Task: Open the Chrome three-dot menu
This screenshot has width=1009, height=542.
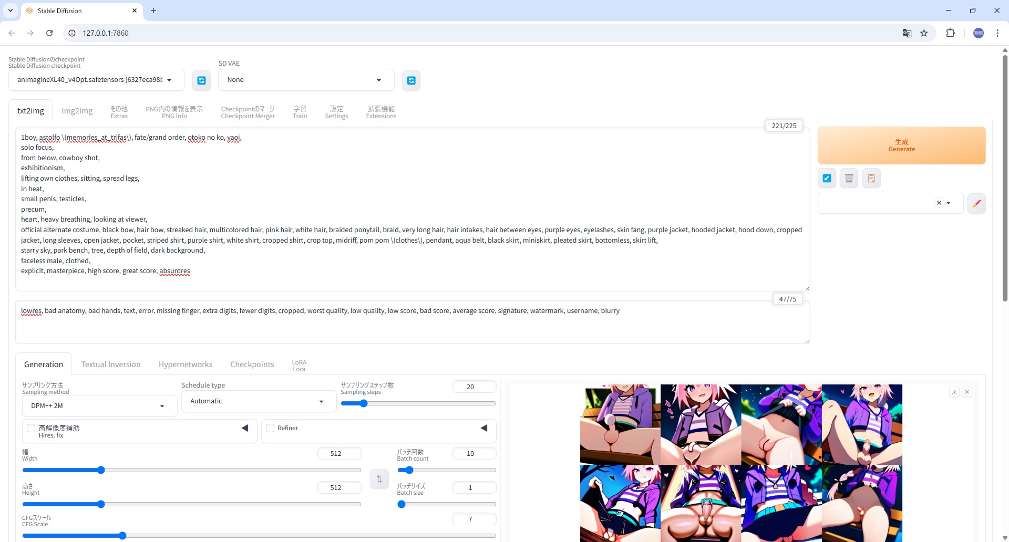Action: click(997, 33)
